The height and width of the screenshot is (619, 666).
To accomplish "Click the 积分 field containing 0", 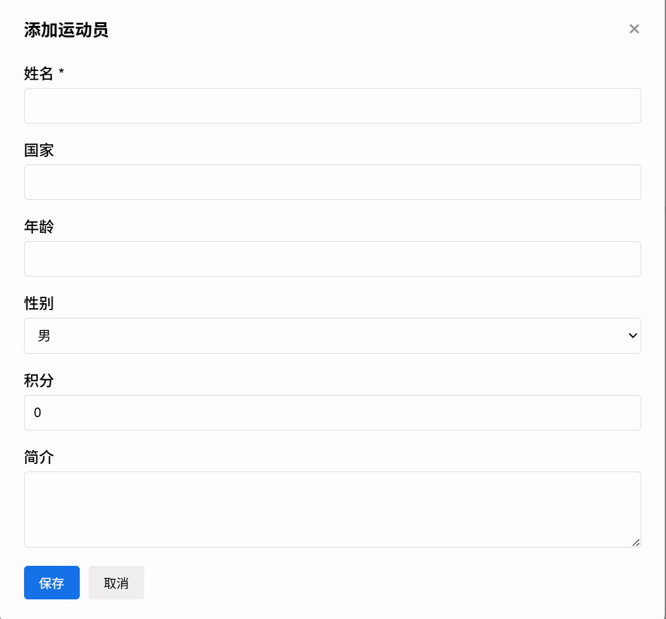I will coord(332,413).
